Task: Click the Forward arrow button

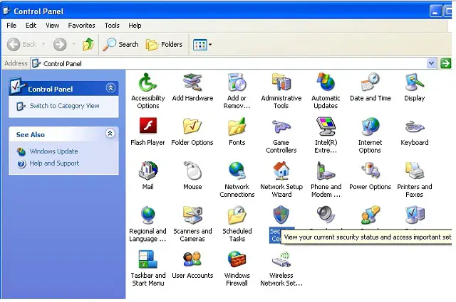Action: click(60, 44)
